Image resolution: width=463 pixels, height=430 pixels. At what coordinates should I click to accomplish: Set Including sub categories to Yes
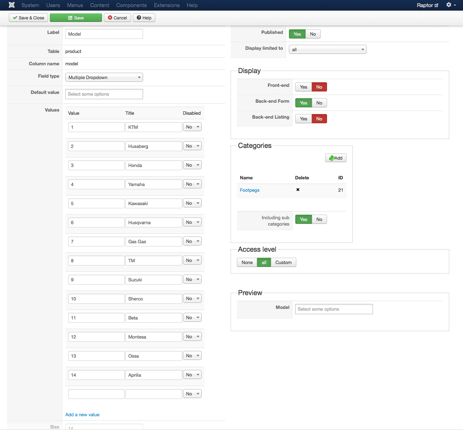(x=303, y=219)
